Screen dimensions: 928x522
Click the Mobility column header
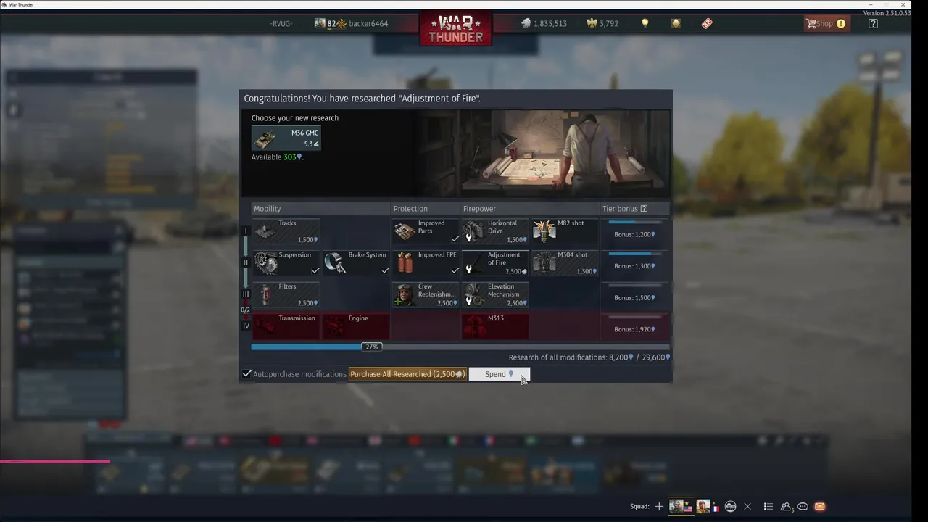pos(268,209)
